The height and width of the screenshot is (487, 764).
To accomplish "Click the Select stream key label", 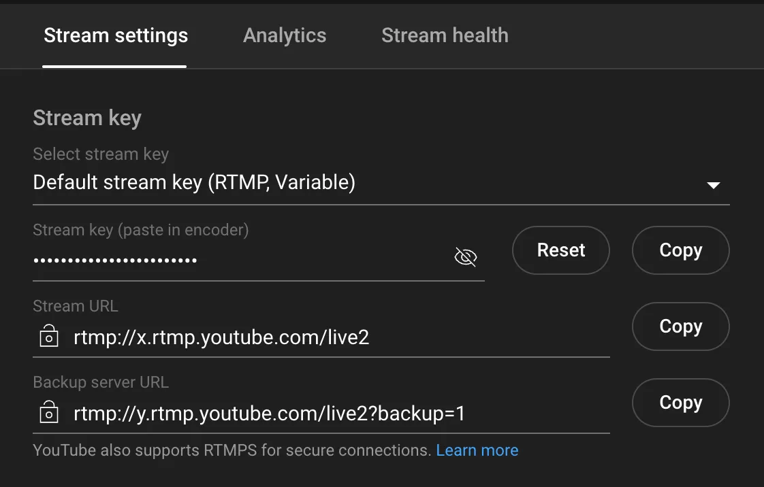I will 101,154.
